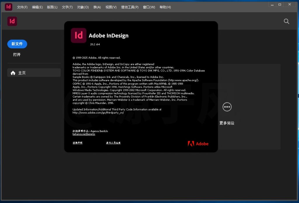Click the More Presets ellipsis icon

click(227, 107)
